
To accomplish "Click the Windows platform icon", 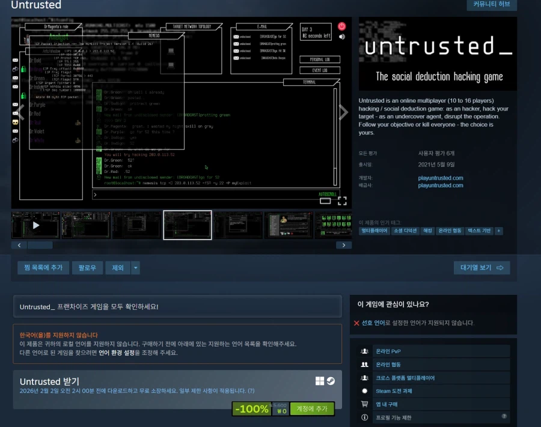I will (320, 381).
